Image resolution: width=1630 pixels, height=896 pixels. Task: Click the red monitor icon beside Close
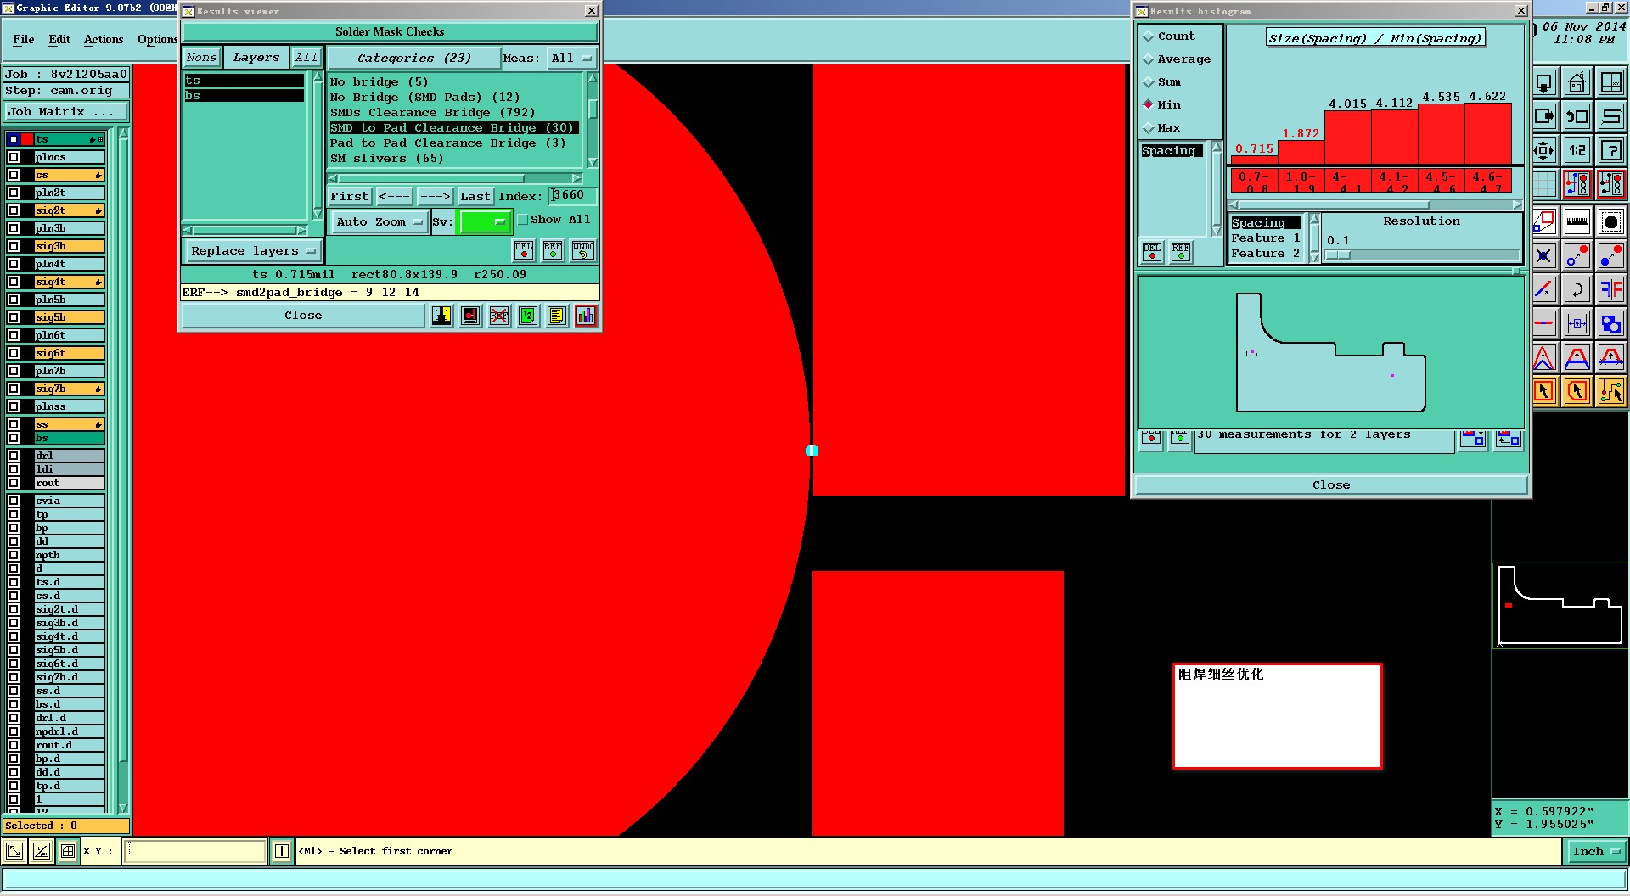point(470,316)
